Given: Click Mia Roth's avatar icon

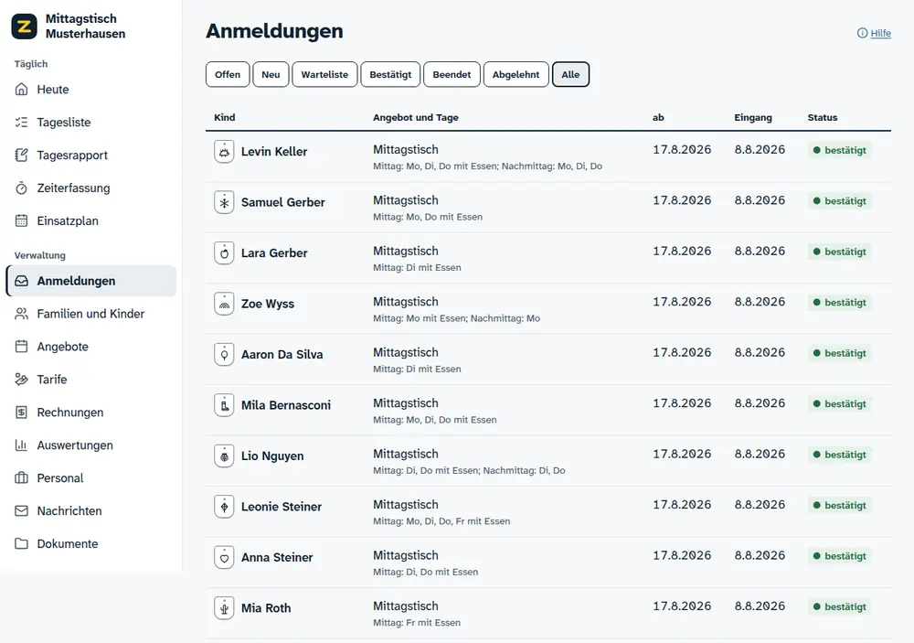Looking at the screenshot, I should [x=225, y=608].
